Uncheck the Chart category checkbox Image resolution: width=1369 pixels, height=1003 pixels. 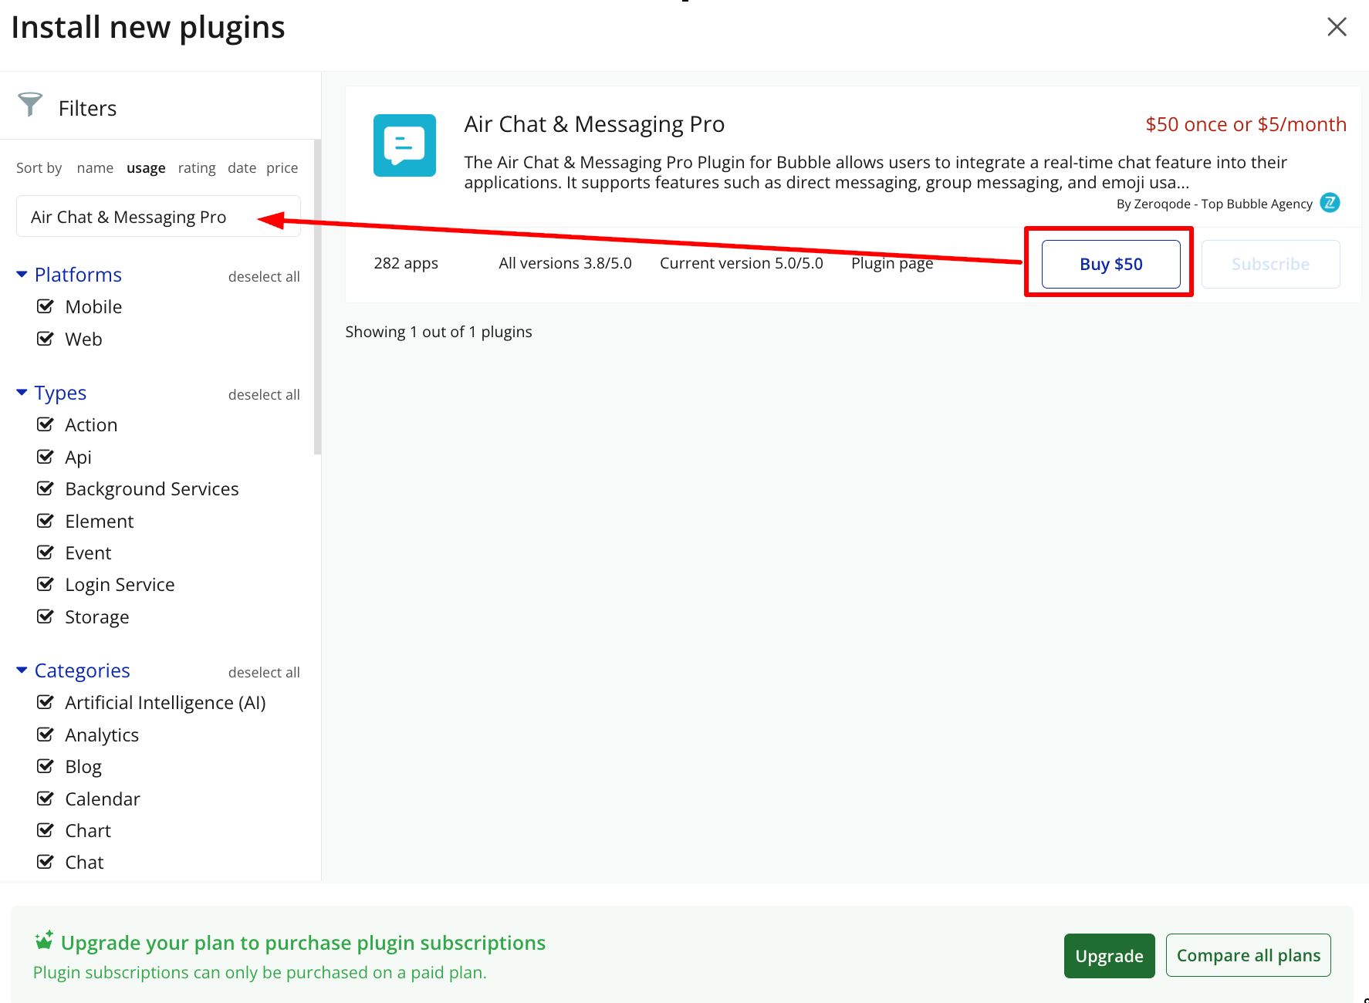pos(46,830)
